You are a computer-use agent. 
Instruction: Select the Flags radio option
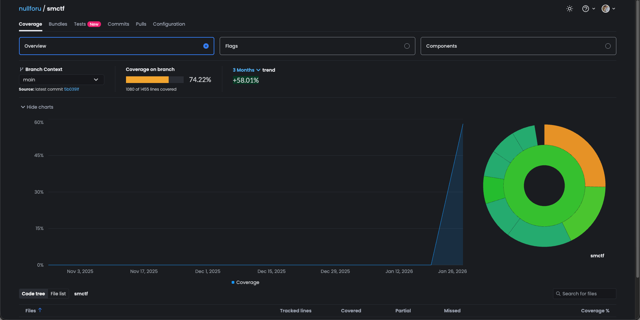tap(407, 46)
